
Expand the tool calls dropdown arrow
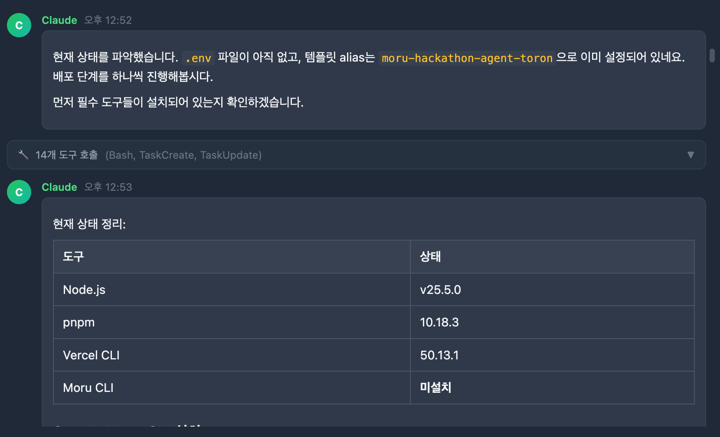pos(691,155)
